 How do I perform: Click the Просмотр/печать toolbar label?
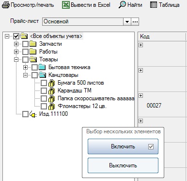click(x=32, y=5)
